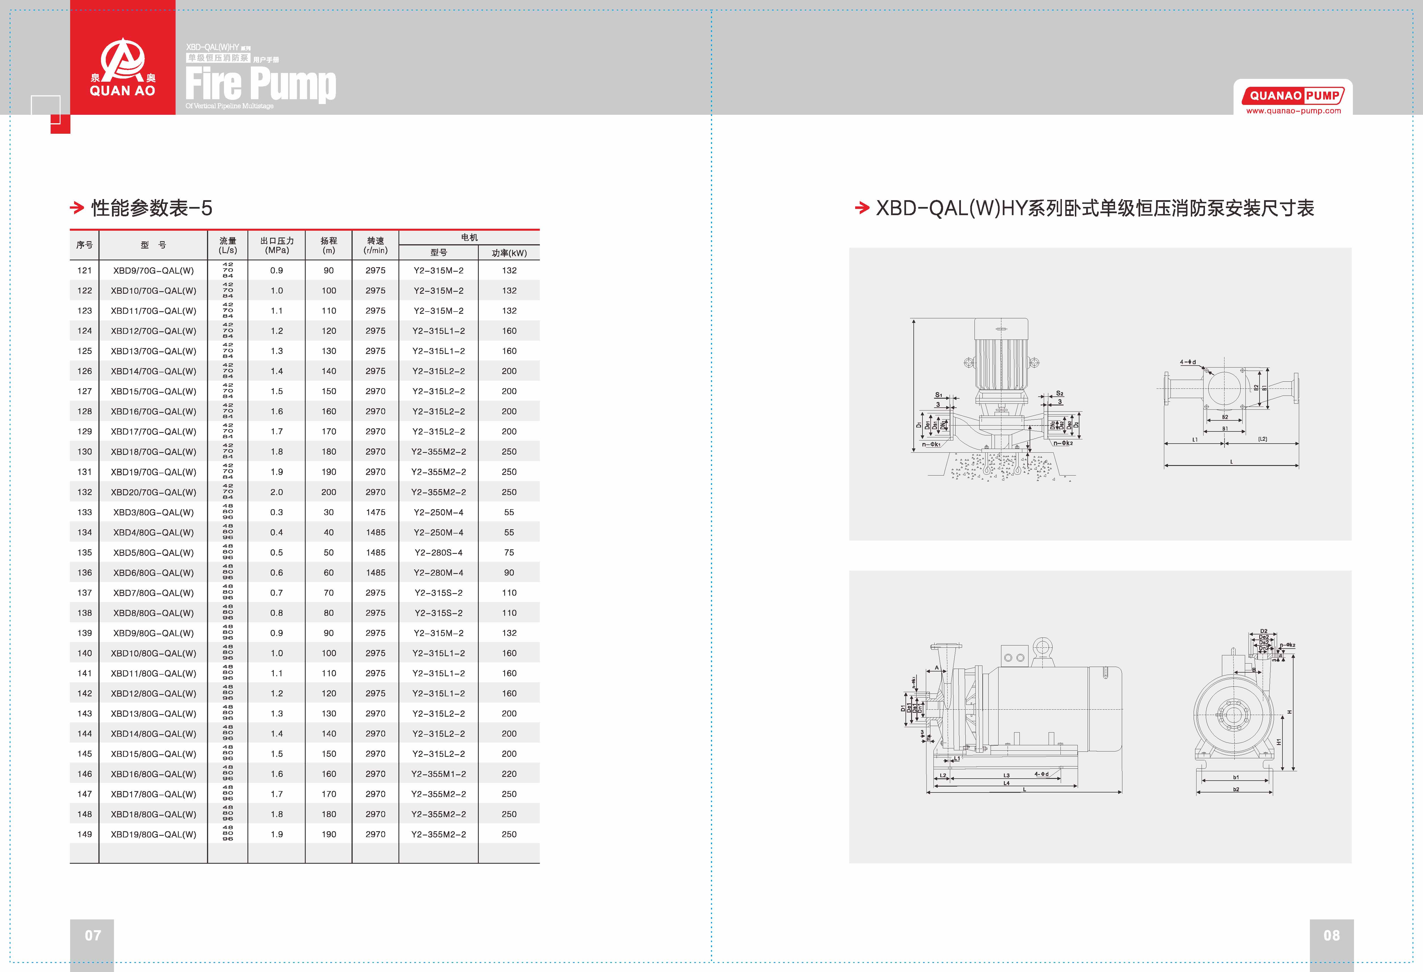Select the 性能参数表-5 heading
1423x972 pixels.
[152, 208]
